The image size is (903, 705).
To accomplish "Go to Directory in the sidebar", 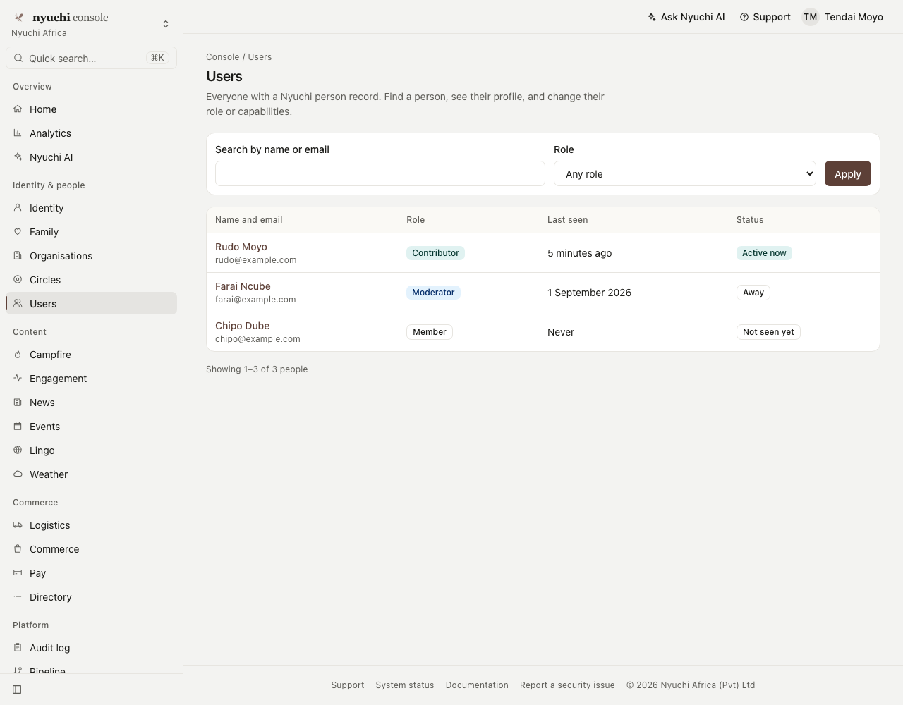I will (92, 597).
